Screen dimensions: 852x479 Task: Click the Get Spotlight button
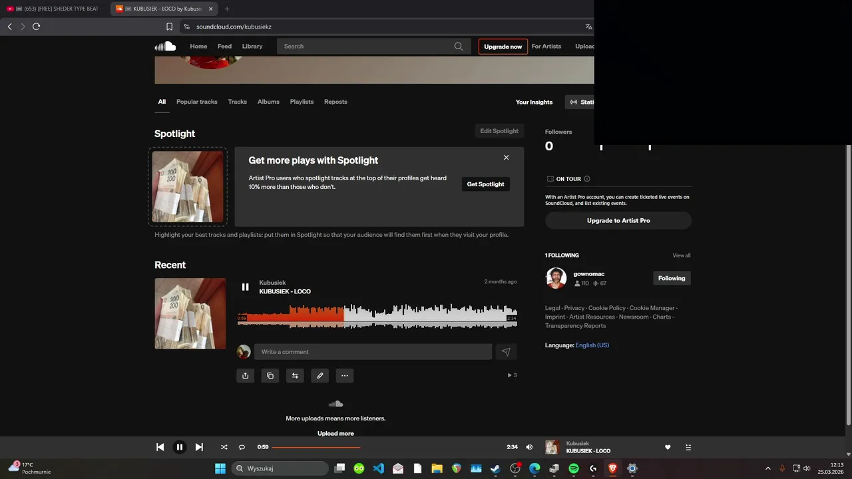pyautogui.click(x=486, y=184)
